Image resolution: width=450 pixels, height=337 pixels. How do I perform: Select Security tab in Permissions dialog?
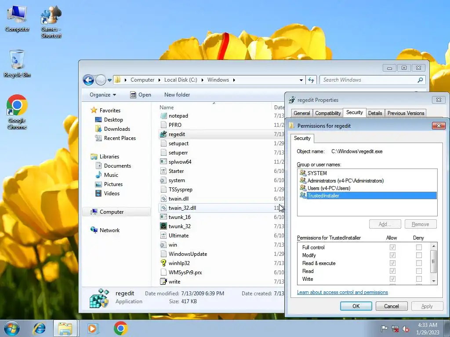tap(302, 138)
